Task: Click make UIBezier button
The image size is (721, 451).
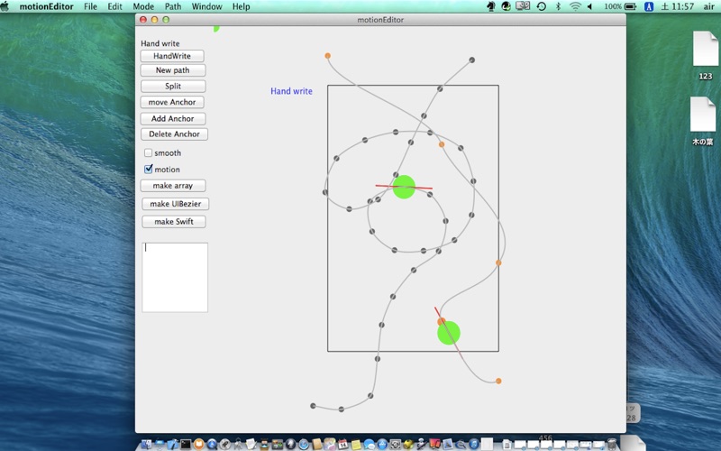Action: coord(175,204)
